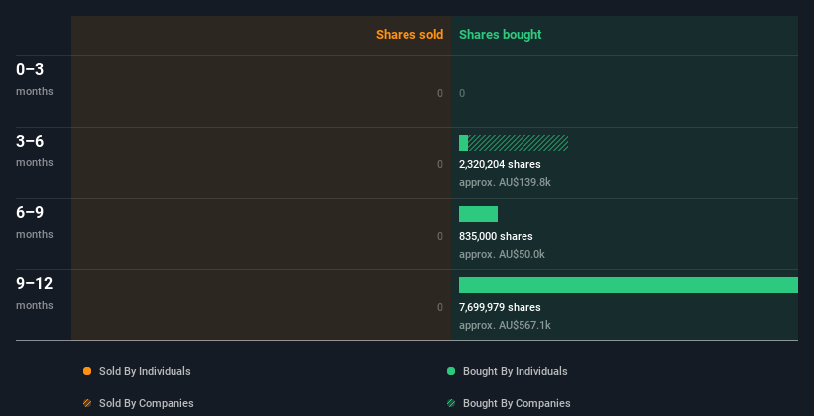Click the shares sold '0' in 6–9 months row
The width and height of the screenshot is (814, 416).
pos(440,236)
